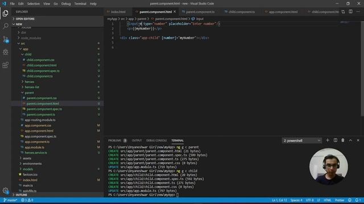
Task: Open the Selection menu
Action: (34, 3)
